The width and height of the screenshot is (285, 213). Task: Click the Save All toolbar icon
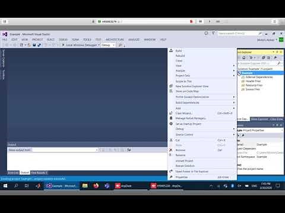point(39,45)
